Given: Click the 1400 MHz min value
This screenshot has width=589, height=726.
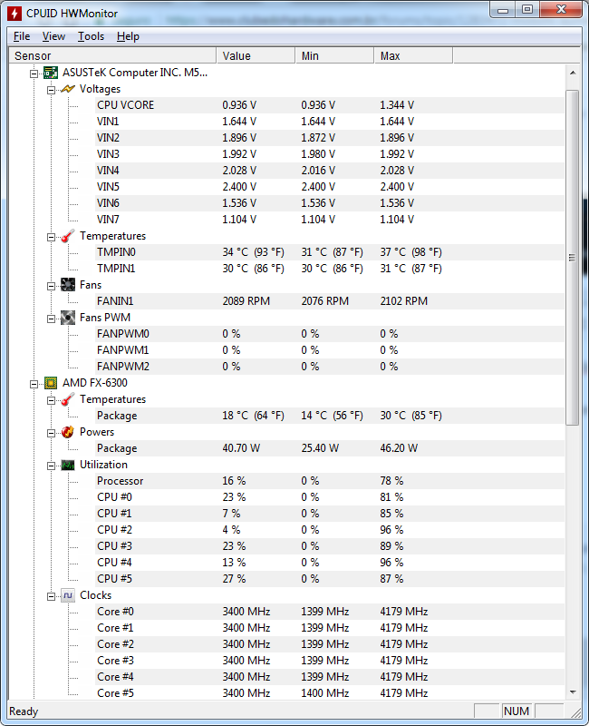Looking at the screenshot, I should (x=325, y=693).
